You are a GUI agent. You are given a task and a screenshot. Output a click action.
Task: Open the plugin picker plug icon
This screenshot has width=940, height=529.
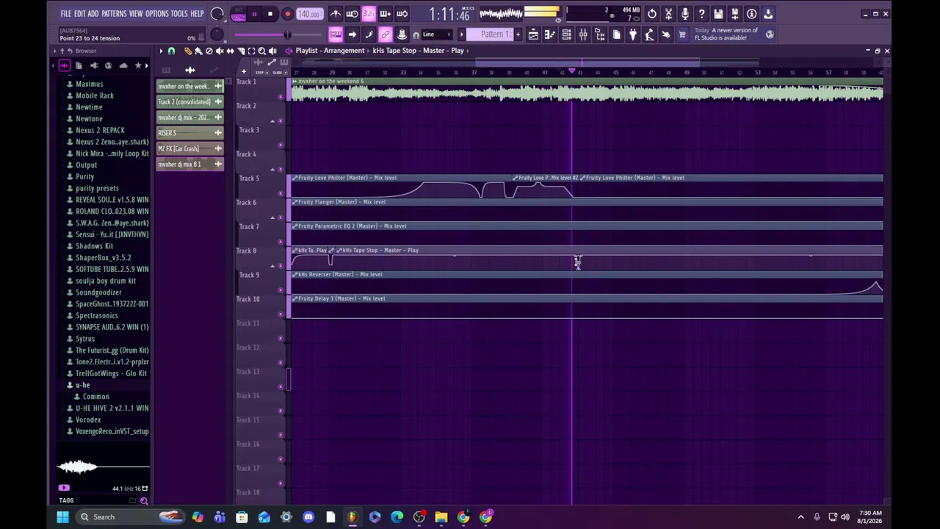(632, 35)
